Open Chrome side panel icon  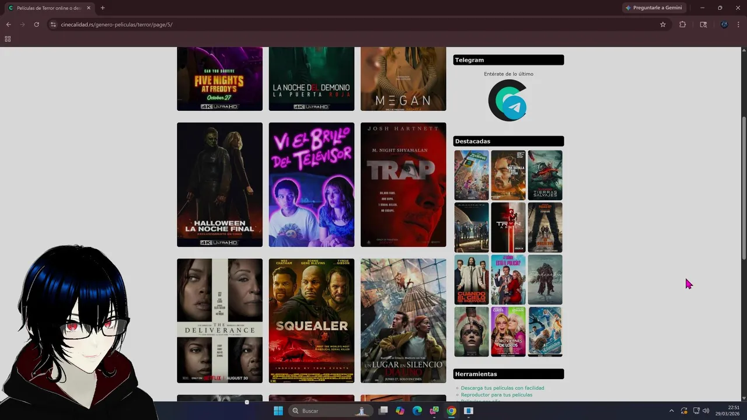pyautogui.click(x=703, y=24)
